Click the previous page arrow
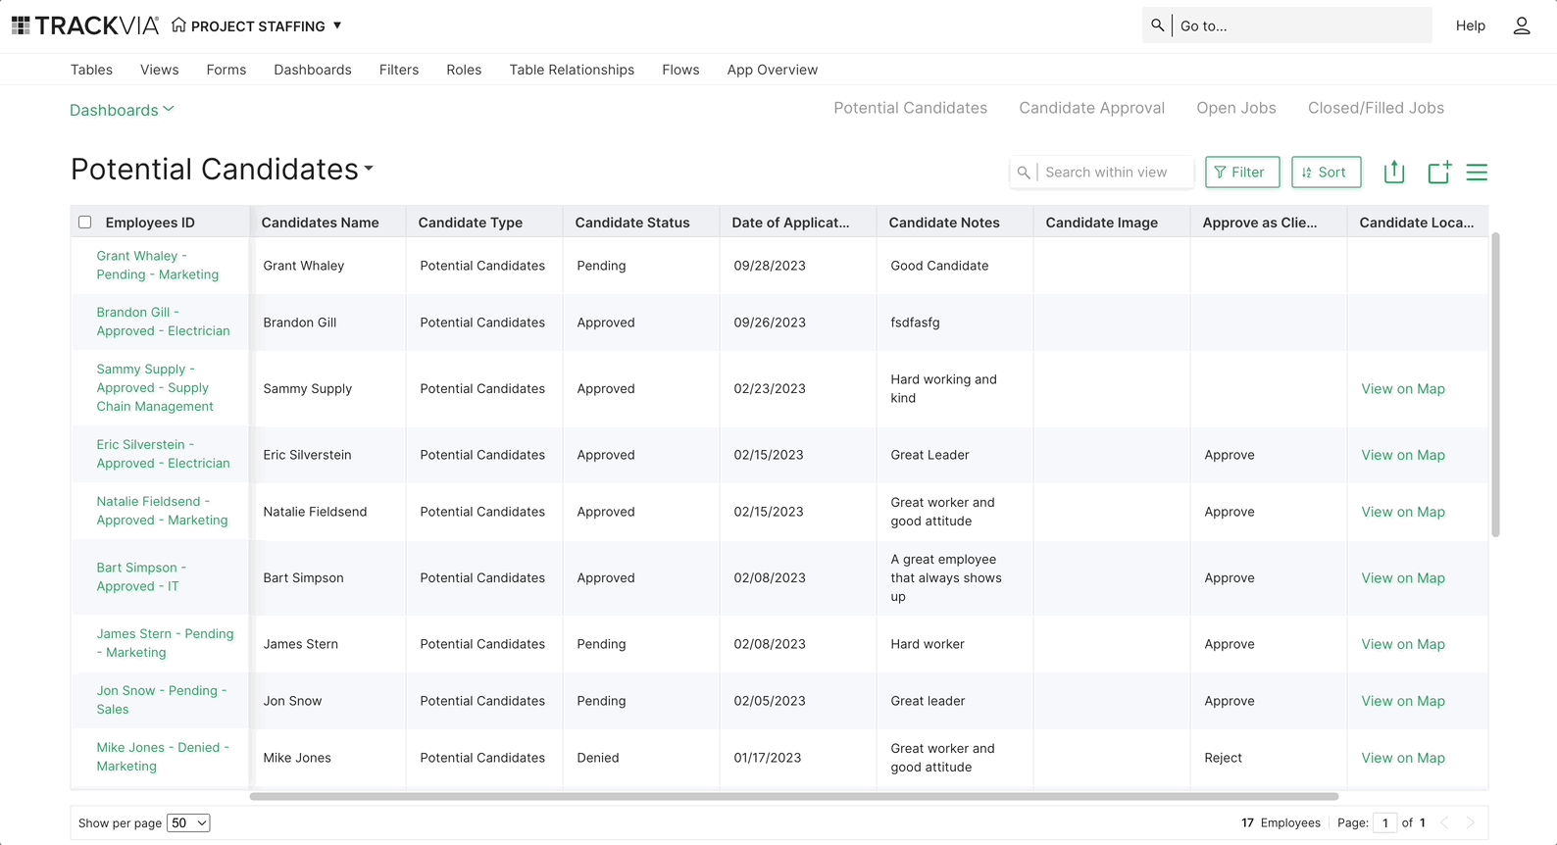This screenshot has width=1557, height=845. click(x=1444, y=822)
